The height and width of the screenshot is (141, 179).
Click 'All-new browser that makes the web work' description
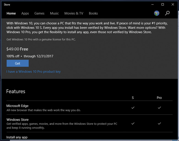click(x=44, y=110)
